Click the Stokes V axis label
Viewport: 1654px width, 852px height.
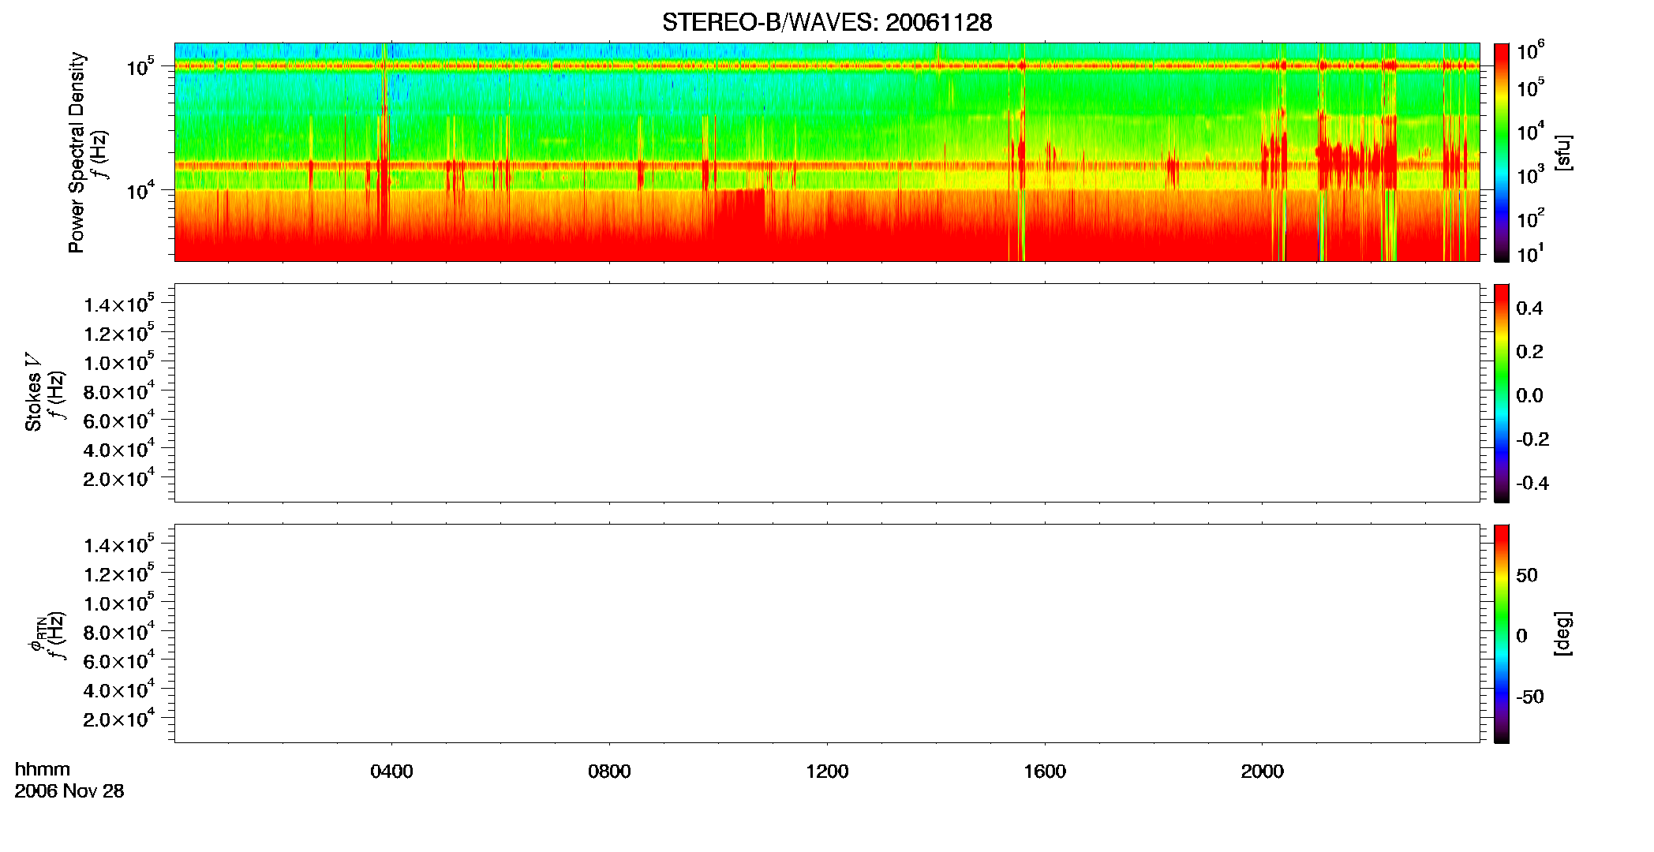click(x=33, y=392)
